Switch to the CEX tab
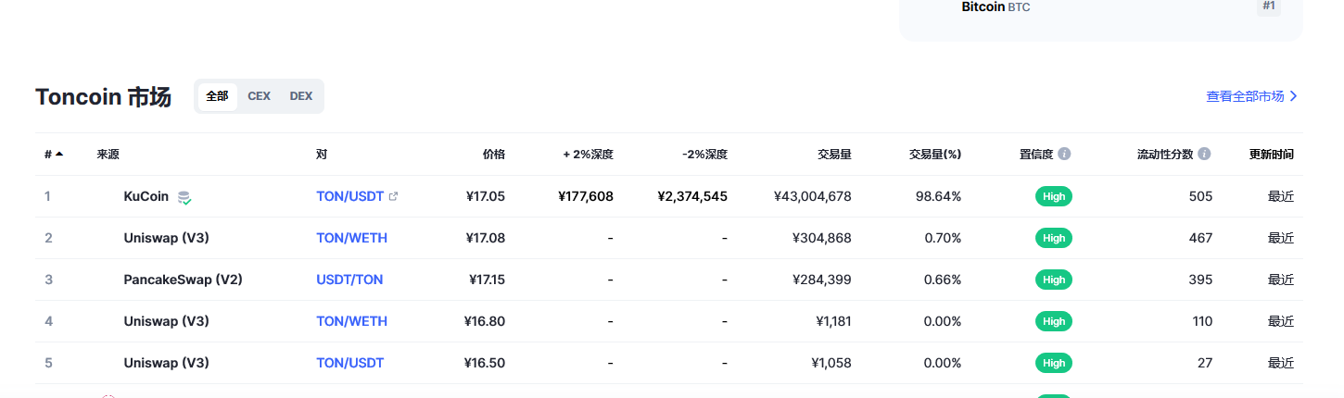This screenshot has width=1344, height=398. tap(259, 96)
